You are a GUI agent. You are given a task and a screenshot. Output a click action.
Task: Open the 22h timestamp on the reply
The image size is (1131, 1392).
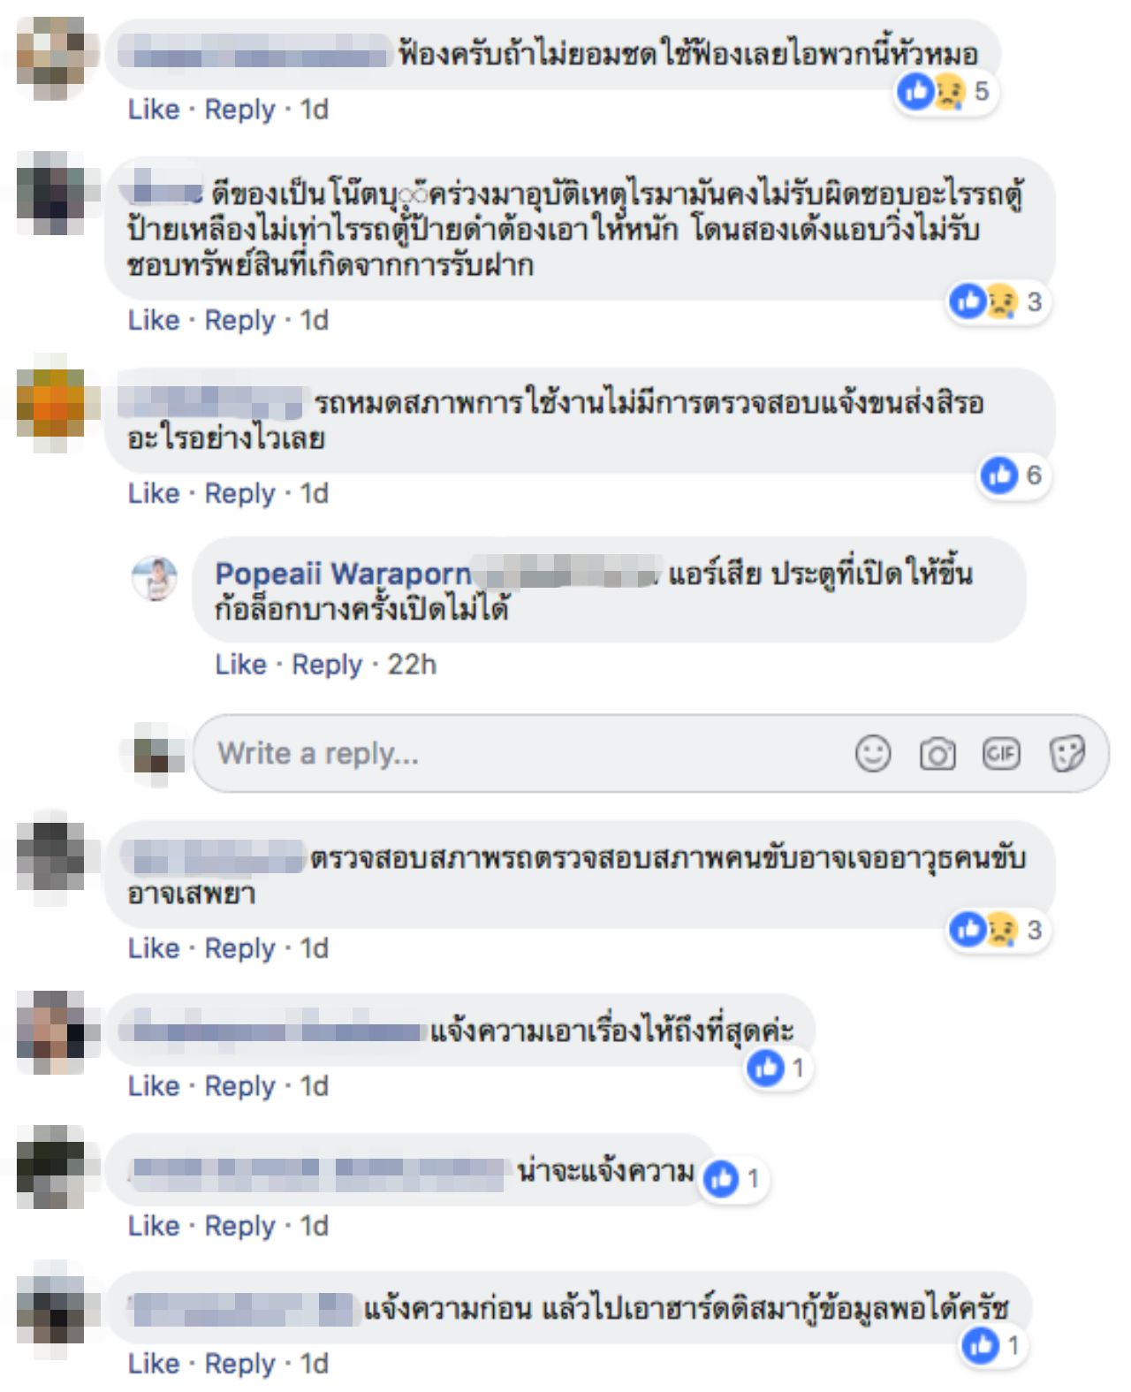pos(412,665)
